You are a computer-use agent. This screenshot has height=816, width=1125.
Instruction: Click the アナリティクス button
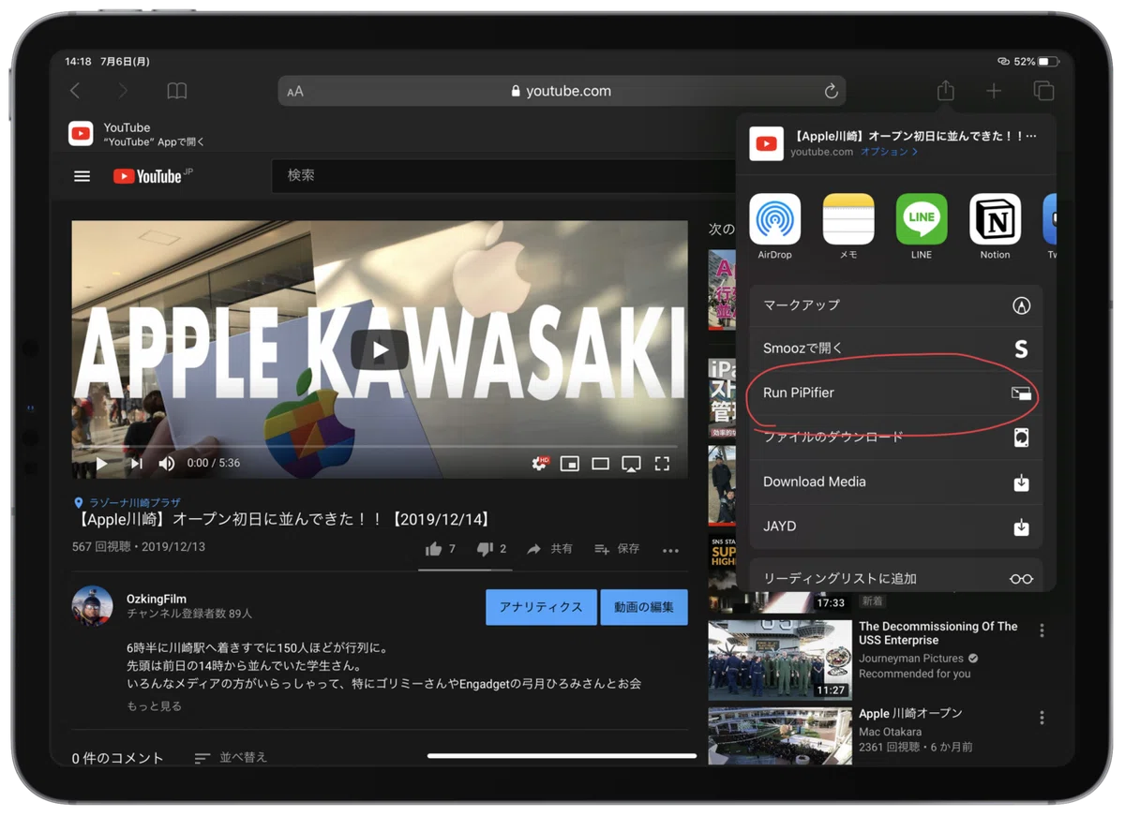tap(541, 607)
